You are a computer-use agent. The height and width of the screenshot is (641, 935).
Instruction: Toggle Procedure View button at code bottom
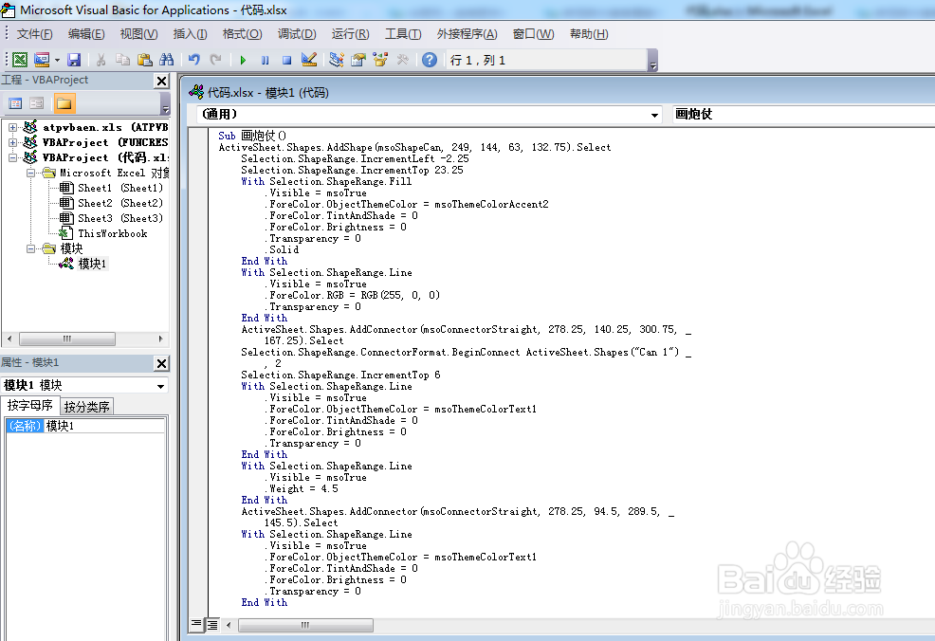tap(195, 624)
